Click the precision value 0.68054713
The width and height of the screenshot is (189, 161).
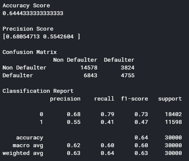pos(23,37)
